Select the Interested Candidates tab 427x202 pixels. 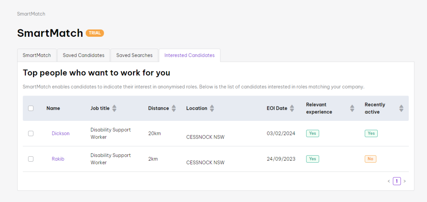point(189,55)
